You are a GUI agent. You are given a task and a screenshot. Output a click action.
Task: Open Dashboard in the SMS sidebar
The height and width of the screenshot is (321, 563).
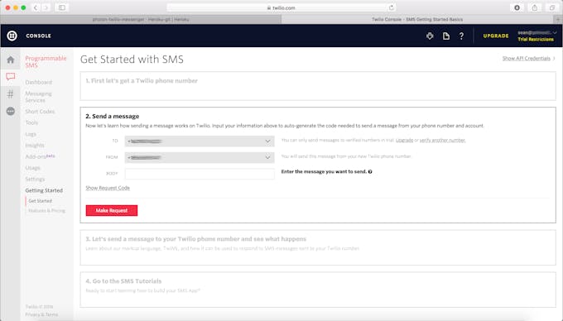pyautogui.click(x=38, y=82)
